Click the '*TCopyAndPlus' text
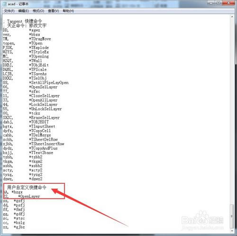Viewport: 237px width, 236px height. tap(43, 148)
